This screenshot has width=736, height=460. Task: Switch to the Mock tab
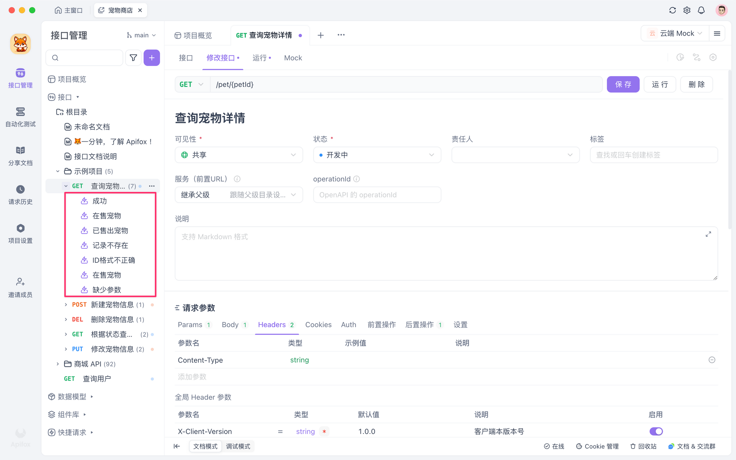293,58
